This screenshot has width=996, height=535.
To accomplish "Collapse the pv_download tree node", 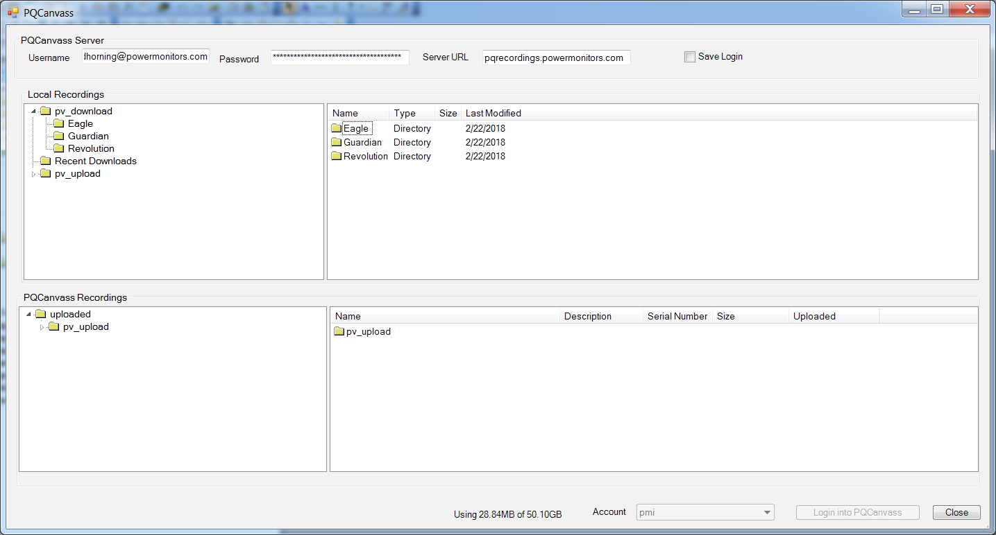I will coord(33,111).
